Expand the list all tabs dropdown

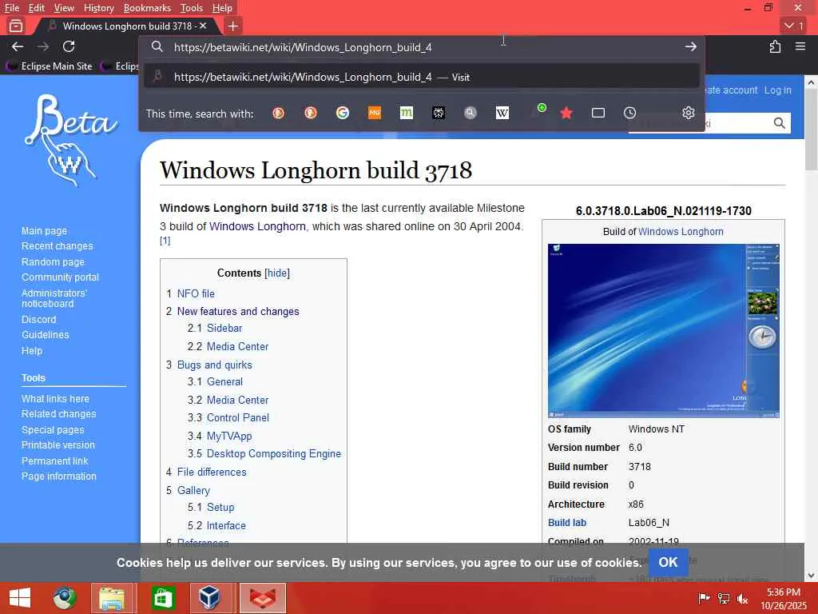point(793,26)
